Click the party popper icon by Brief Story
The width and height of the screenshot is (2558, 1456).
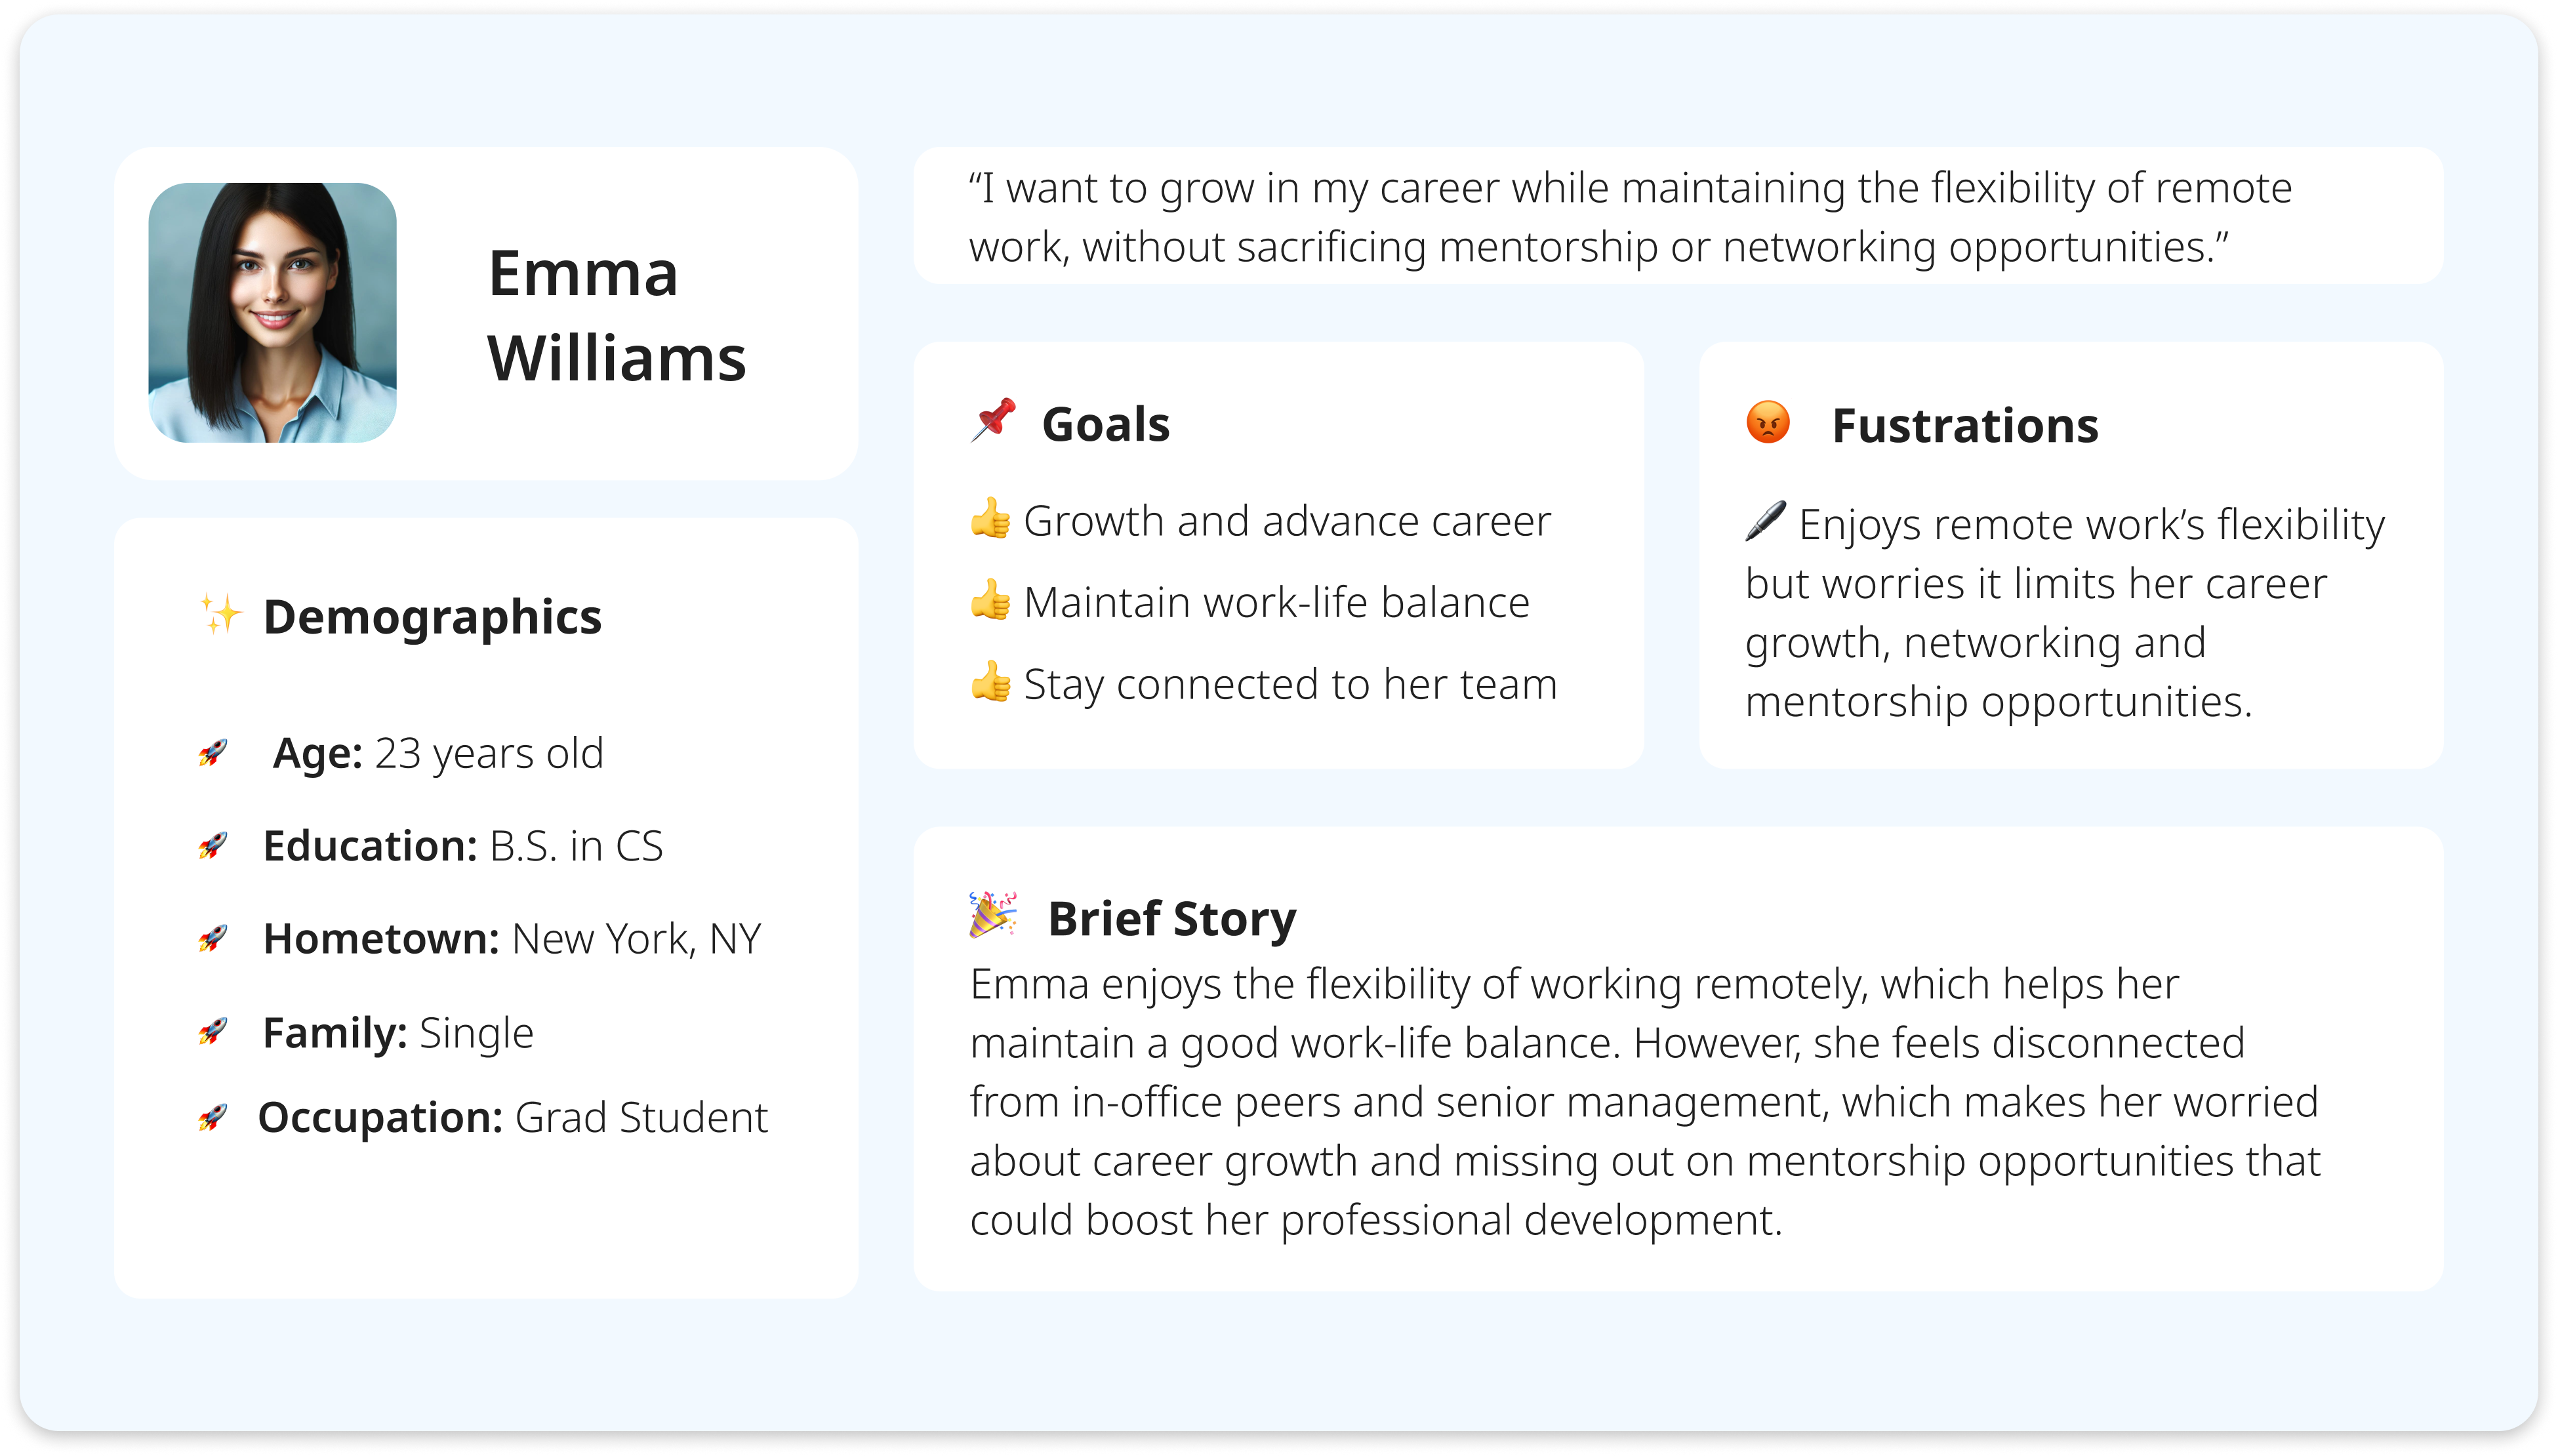992,914
